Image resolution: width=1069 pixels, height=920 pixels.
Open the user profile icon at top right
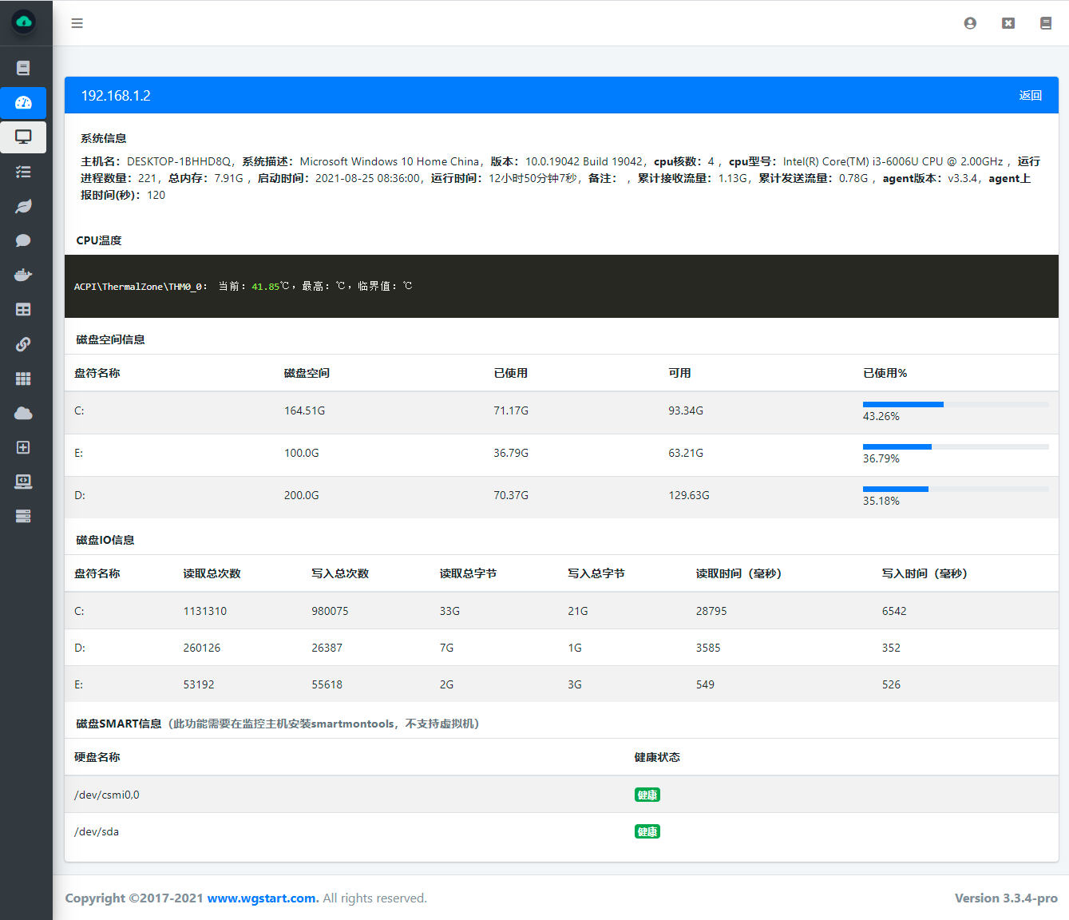(970, 23)
